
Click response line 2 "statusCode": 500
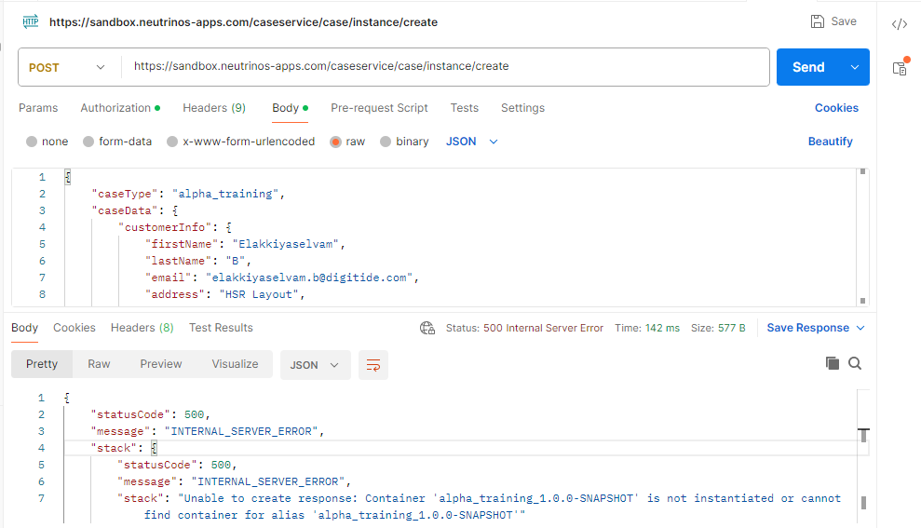150,415
